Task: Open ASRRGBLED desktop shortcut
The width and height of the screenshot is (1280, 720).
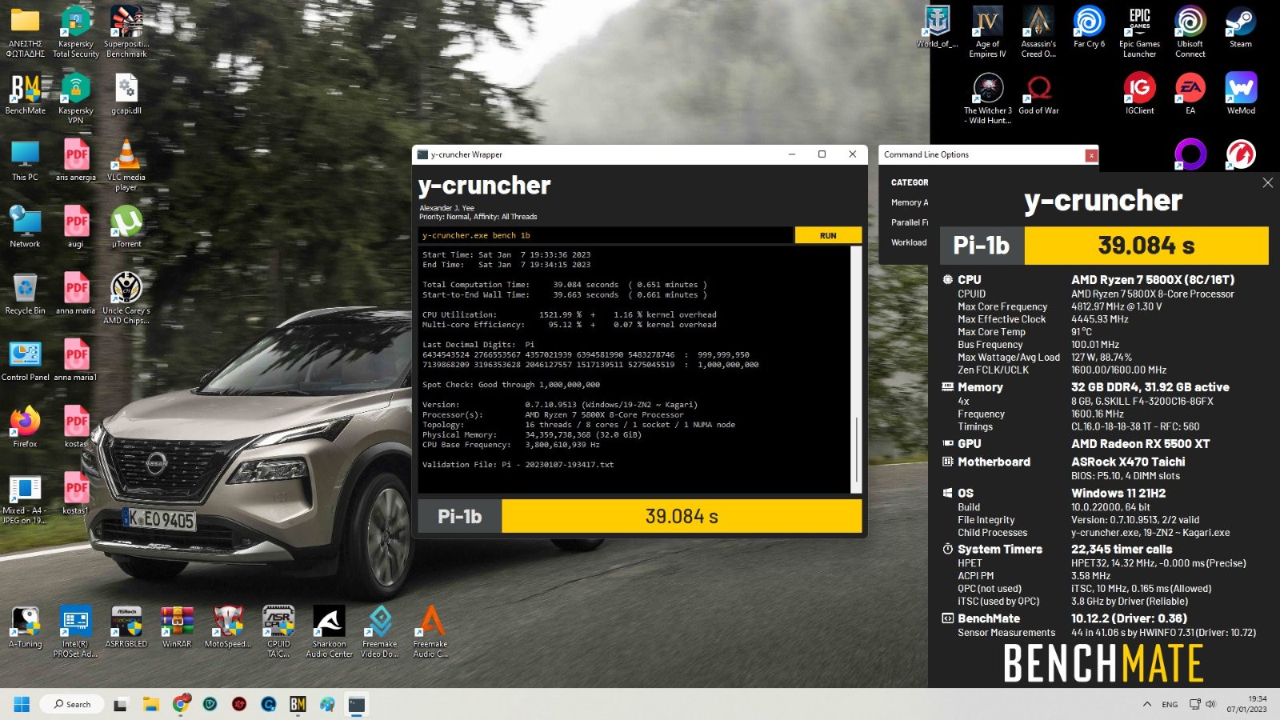Action: tap(126, 626)
